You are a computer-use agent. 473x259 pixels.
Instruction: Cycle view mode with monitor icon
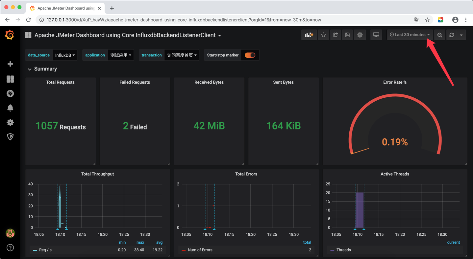tap(376, 35)
